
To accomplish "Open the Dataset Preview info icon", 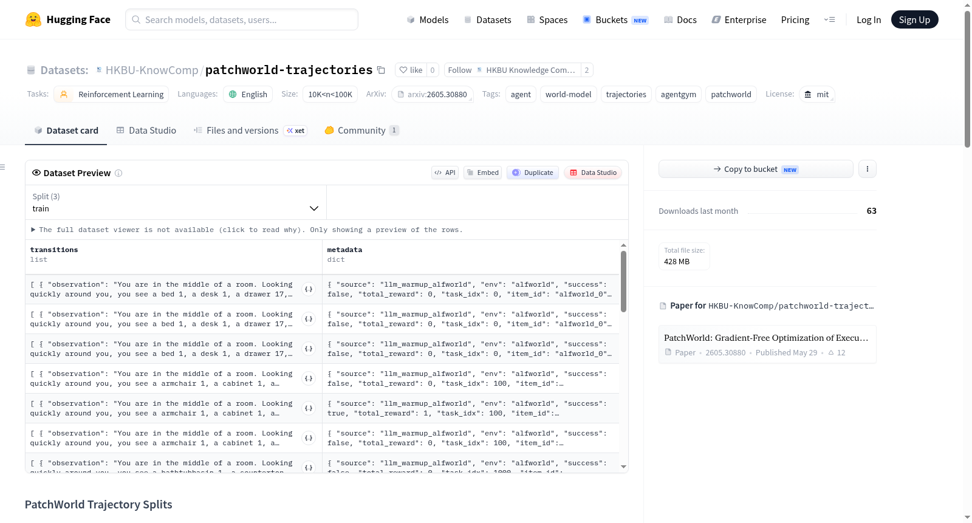I will (x=118, y=173).
